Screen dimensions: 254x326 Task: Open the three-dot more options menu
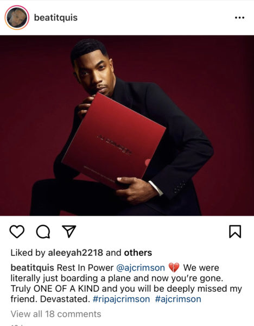click(x=239, y=18)
